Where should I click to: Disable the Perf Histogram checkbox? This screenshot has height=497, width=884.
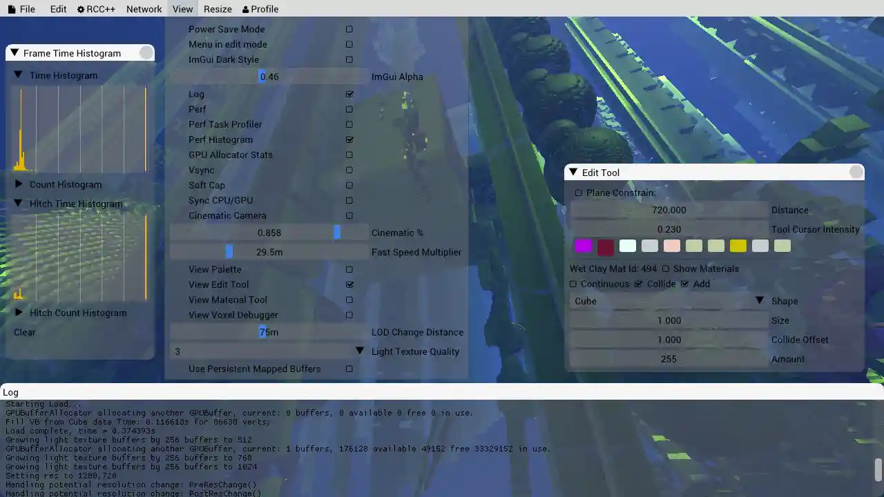pyautogui.click(x=349, y=140)
